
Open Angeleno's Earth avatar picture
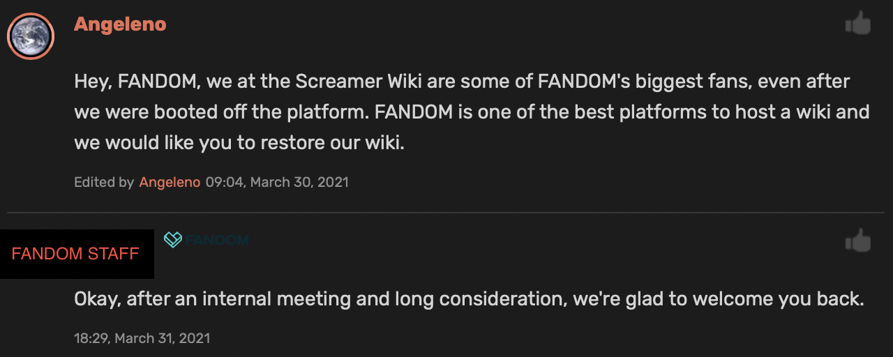[x=31, y=36]
